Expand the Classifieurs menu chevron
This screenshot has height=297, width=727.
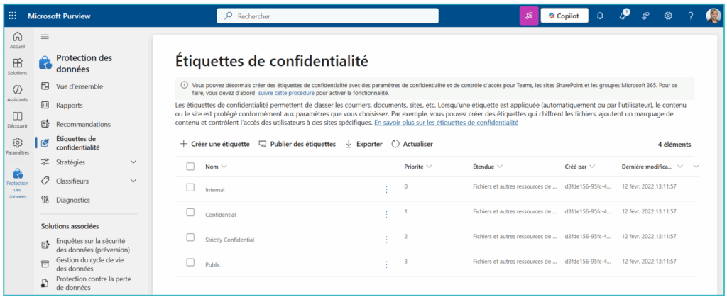click(x=133, y=181)
